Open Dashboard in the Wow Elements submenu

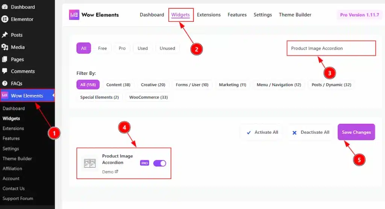pos(14,108)
